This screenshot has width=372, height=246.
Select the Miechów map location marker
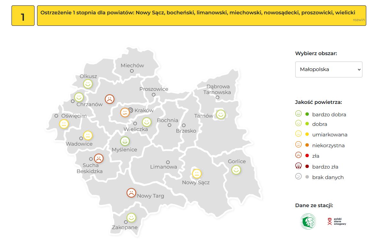click(x=132, y=71)
